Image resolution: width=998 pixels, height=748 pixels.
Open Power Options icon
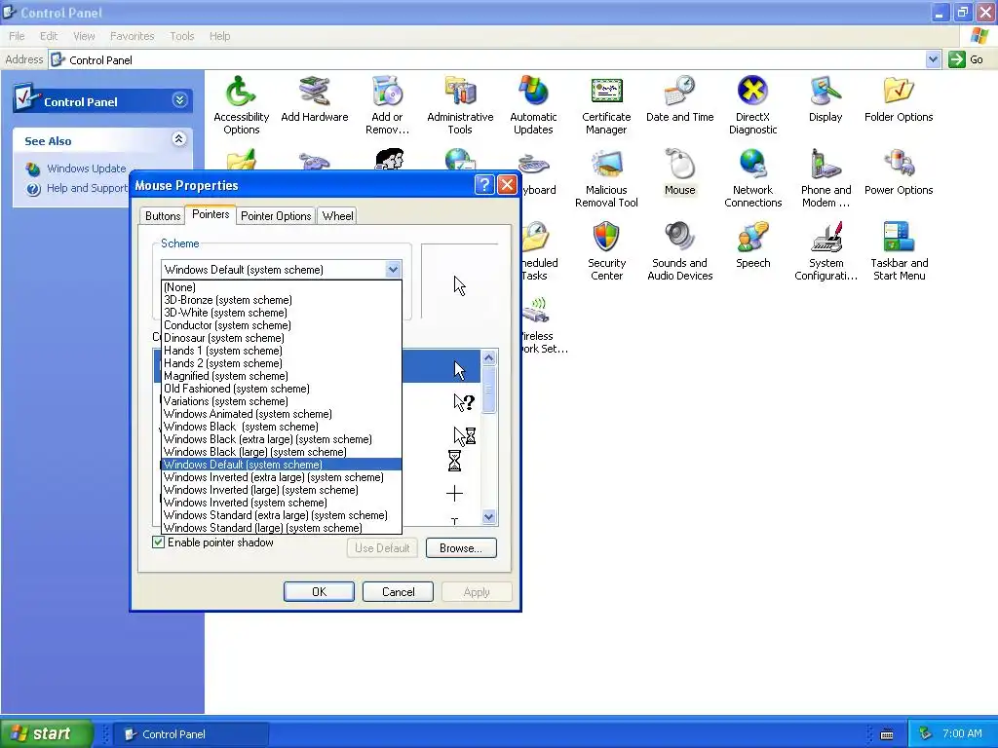[899, 172]
